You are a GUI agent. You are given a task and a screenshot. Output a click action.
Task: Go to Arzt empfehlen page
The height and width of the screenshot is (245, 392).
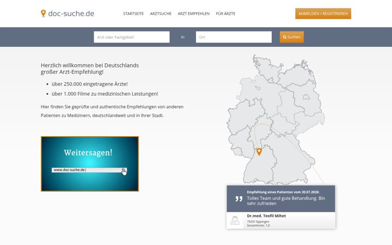point(194,14)
